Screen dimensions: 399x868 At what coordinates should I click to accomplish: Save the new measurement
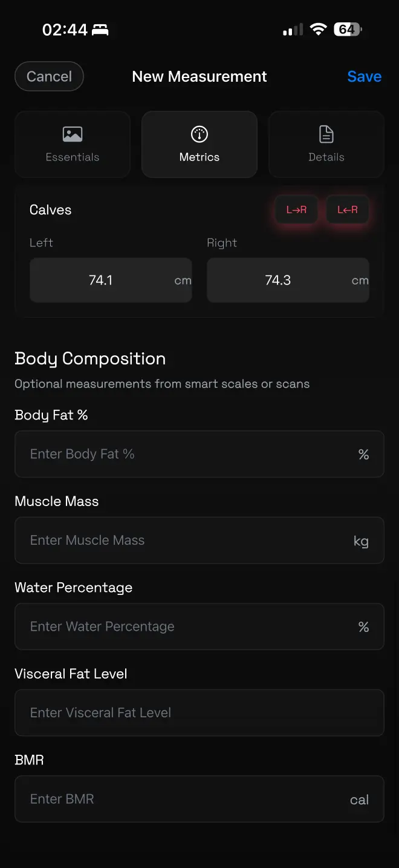[364, 76]
